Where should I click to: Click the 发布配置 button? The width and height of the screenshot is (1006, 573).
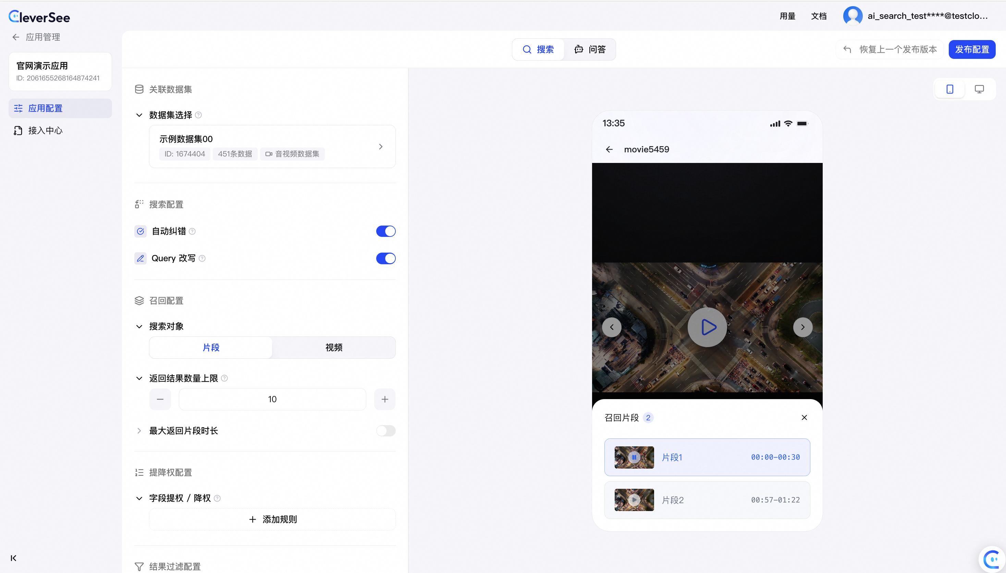[x=972, y=49]
